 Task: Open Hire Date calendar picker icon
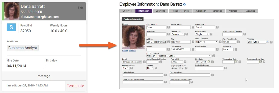click(209, 62)
